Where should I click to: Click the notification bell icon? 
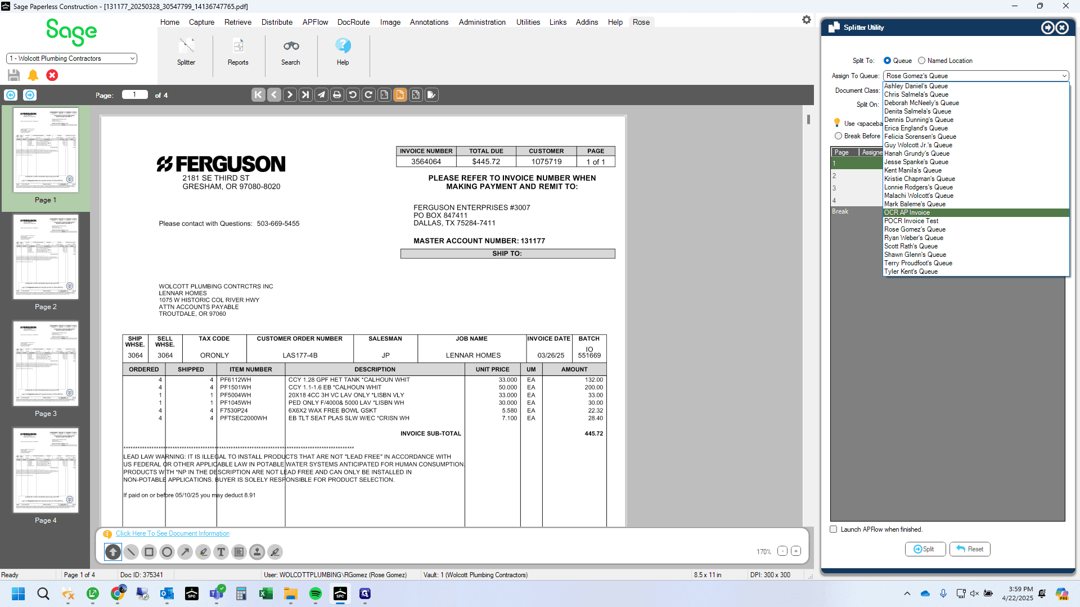tap(33, 75)
